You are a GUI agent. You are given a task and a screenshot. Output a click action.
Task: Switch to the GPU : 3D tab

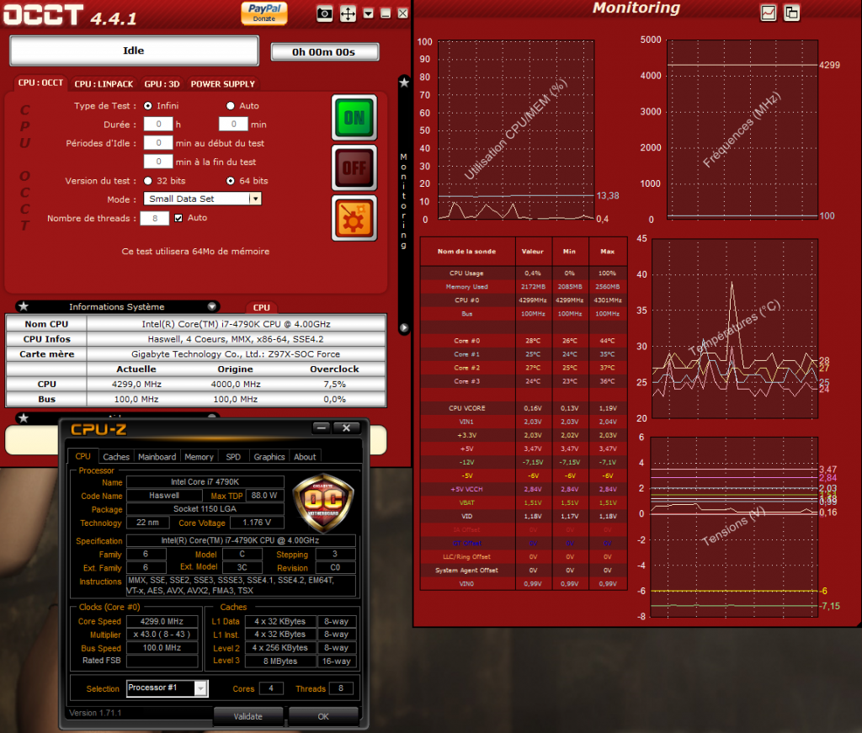(x=162, y=84)
